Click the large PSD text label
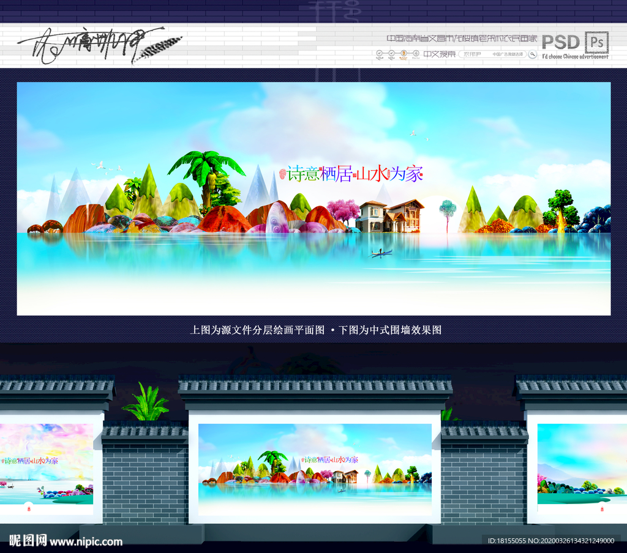This screenshot has height=553, width=627. click(561, 42)
